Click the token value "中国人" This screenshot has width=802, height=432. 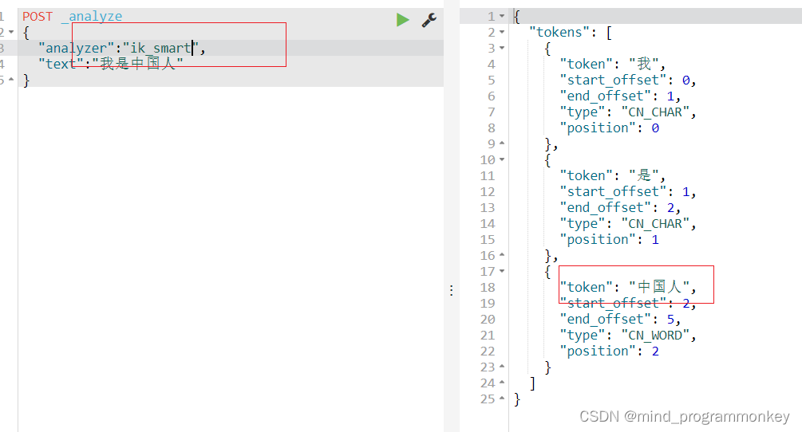[659, 287]
